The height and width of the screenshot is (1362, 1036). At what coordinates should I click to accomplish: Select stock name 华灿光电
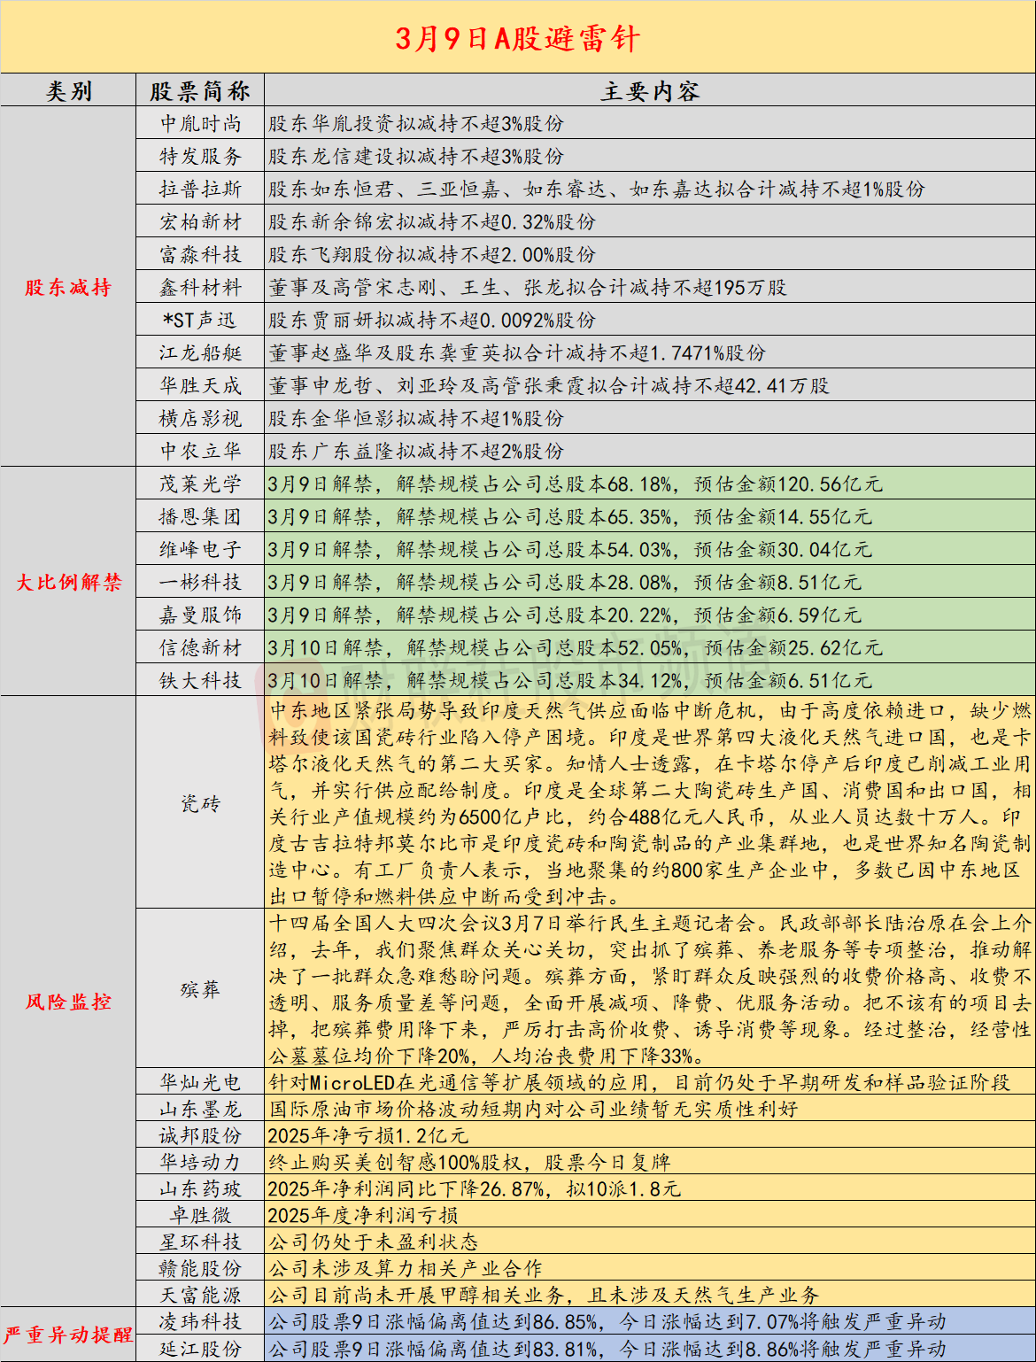(200, 1082)
